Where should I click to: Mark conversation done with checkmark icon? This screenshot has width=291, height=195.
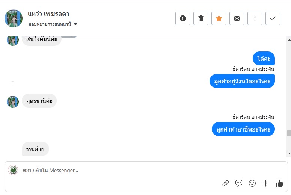pos(273,18)
